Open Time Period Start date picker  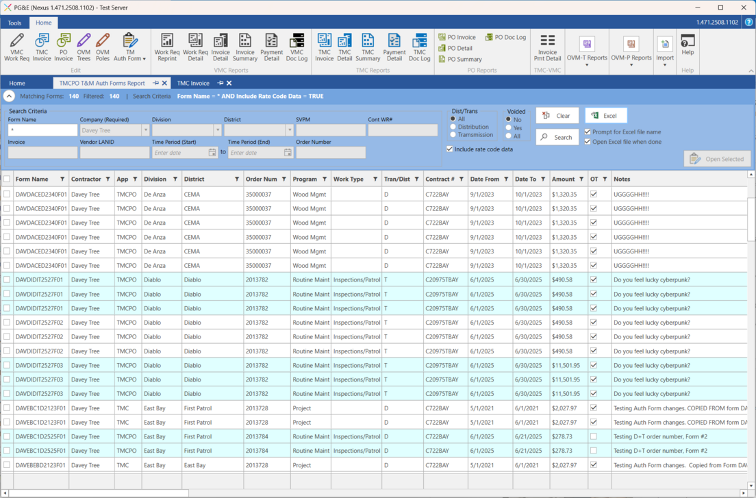(212, 153)
